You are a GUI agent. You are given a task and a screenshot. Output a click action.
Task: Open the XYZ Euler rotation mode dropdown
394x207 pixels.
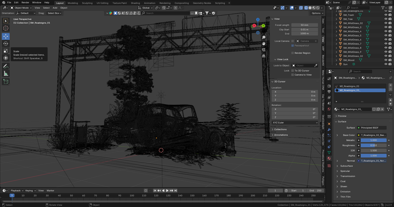[x=295, y=123]
